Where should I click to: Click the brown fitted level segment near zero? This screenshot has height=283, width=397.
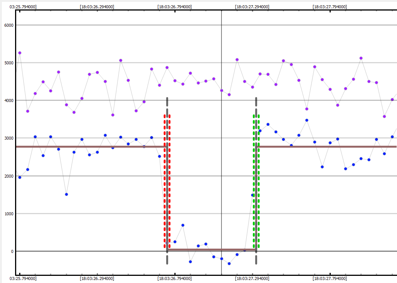tap(212, 250)
